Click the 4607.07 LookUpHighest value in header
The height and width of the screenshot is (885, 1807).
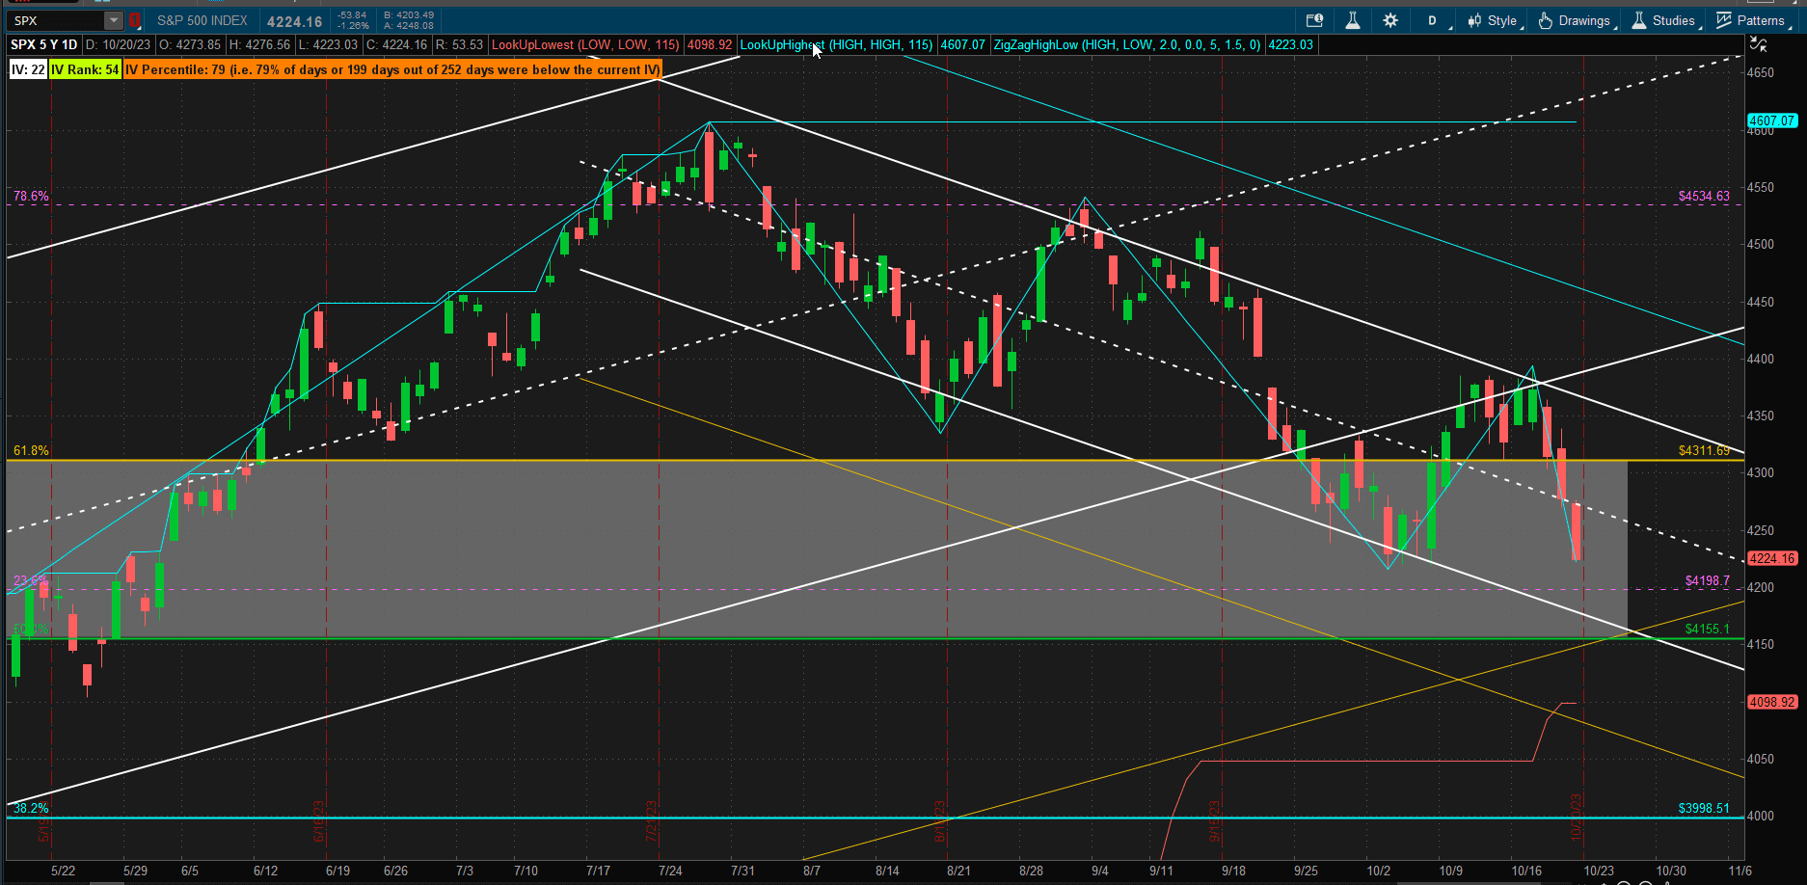pos(963,44)
